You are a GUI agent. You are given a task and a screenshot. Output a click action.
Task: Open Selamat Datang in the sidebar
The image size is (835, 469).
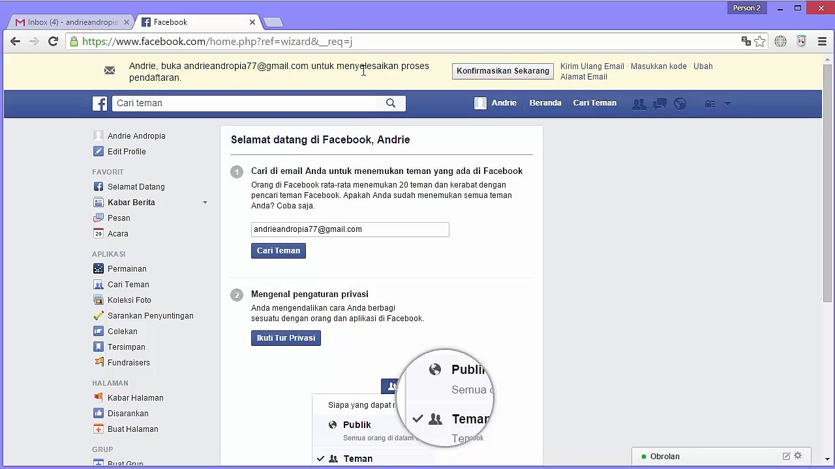click(x=136, y=187)
